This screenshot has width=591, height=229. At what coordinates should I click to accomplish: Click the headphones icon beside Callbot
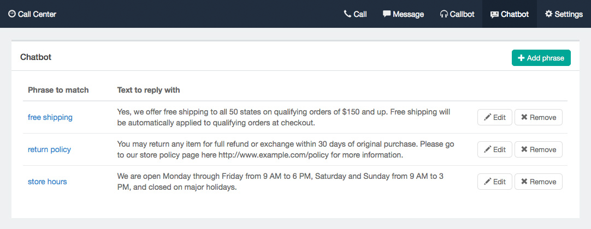444,14
